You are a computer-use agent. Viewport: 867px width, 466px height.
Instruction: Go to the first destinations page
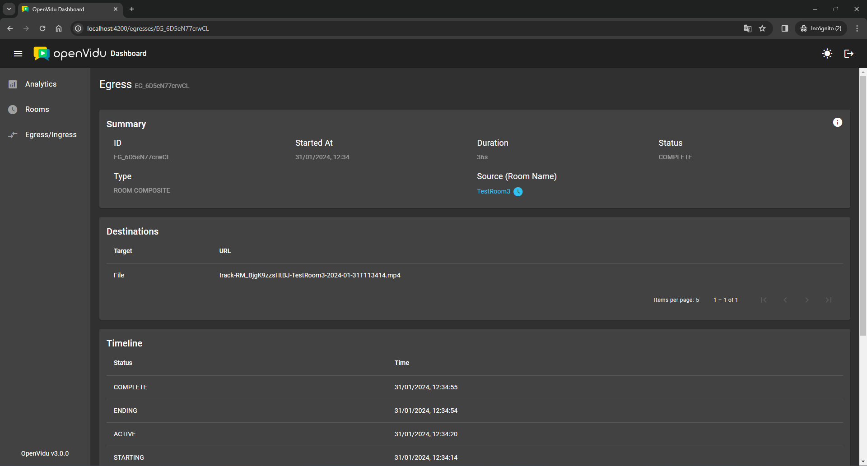(763, 300)
